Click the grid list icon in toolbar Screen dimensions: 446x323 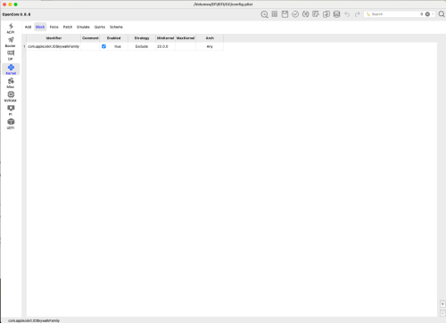[275, 14]
